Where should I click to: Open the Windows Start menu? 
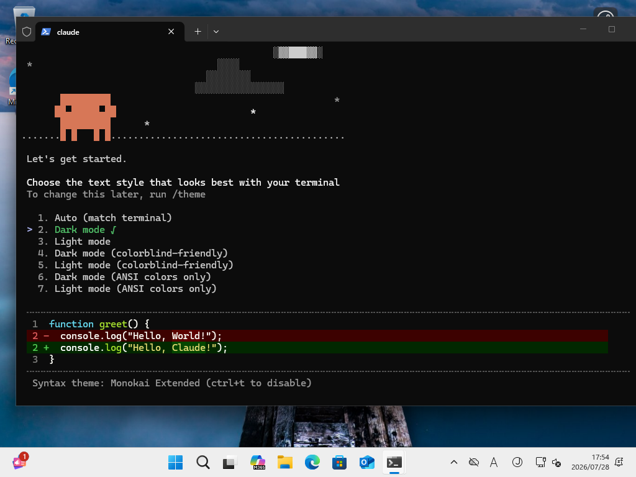pyautogui.click(x=175, y=462)
